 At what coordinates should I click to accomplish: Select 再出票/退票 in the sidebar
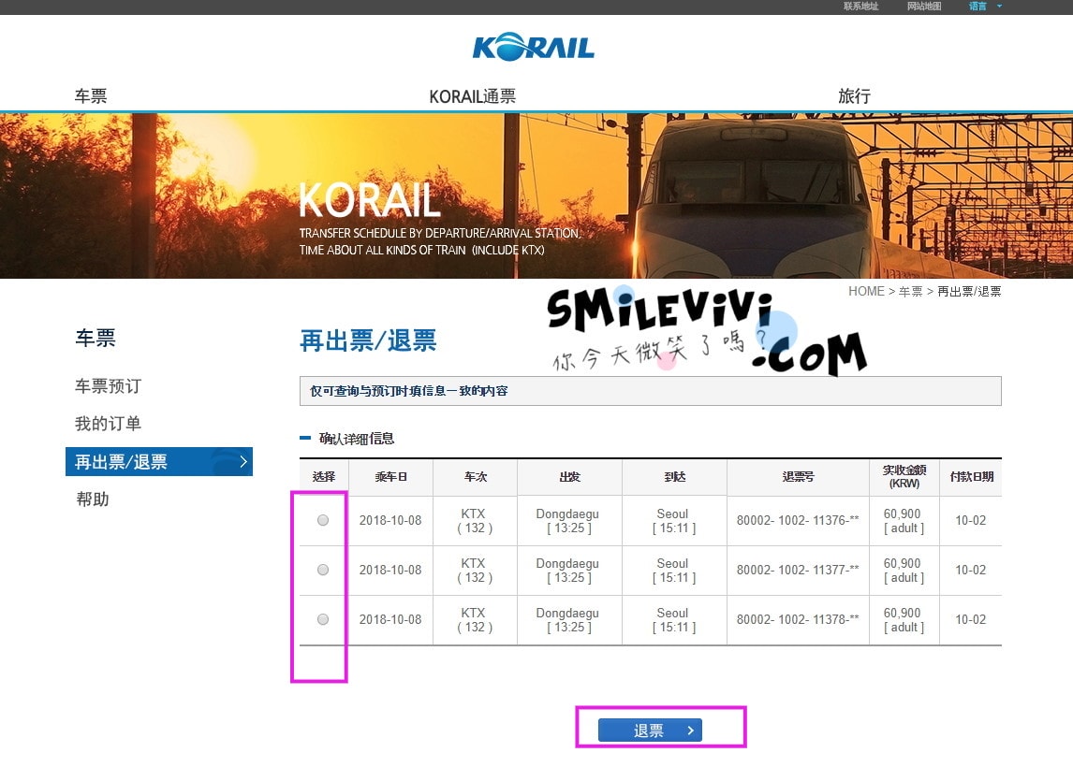[x=159, y=461]
